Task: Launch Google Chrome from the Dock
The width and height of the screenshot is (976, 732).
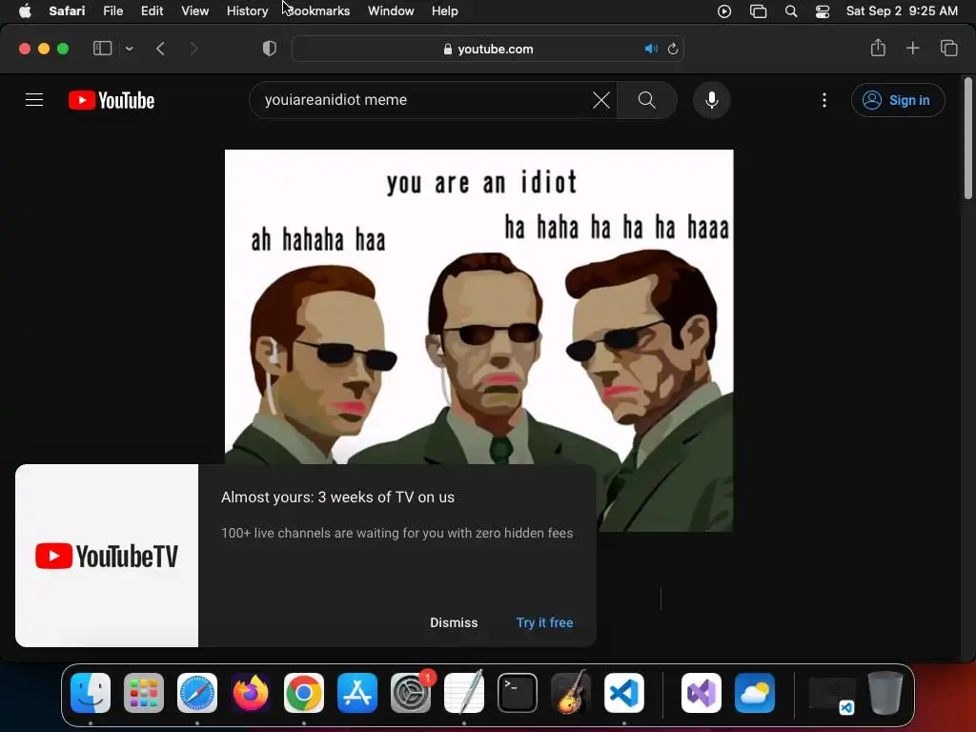Action: [x=304, y=693]
